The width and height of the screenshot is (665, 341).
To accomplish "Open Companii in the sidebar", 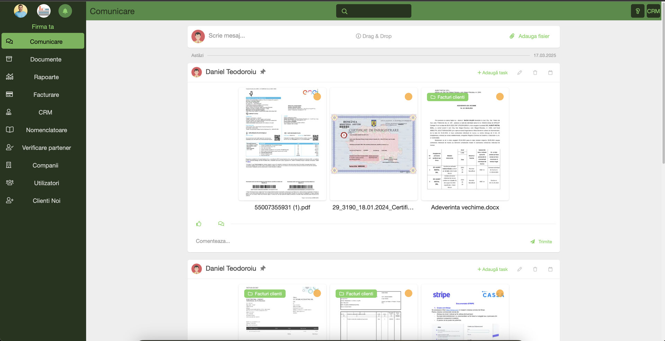I will coord(43,165).
